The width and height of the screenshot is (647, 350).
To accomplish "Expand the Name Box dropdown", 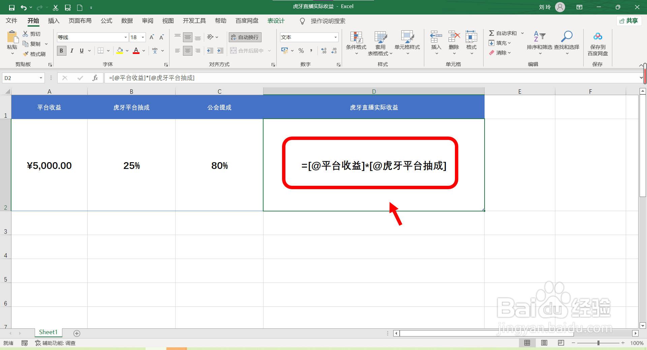I will click(41, 78).
